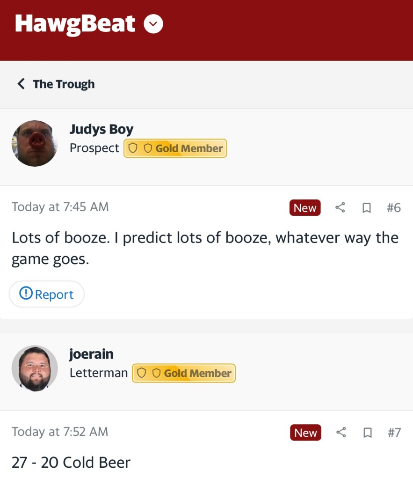The image size is (413, 479).
Task: Go back to The Trough forum
Action: [x=64, y=84]
